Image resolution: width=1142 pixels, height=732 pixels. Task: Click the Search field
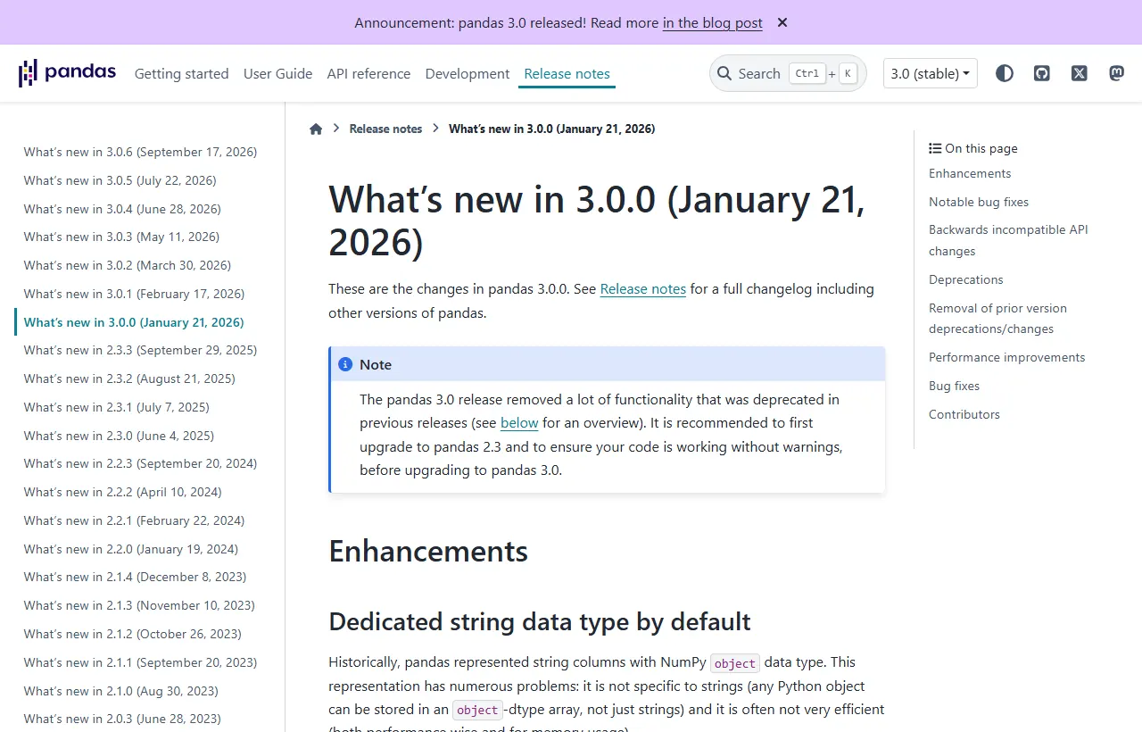click(x=788, y=73)
